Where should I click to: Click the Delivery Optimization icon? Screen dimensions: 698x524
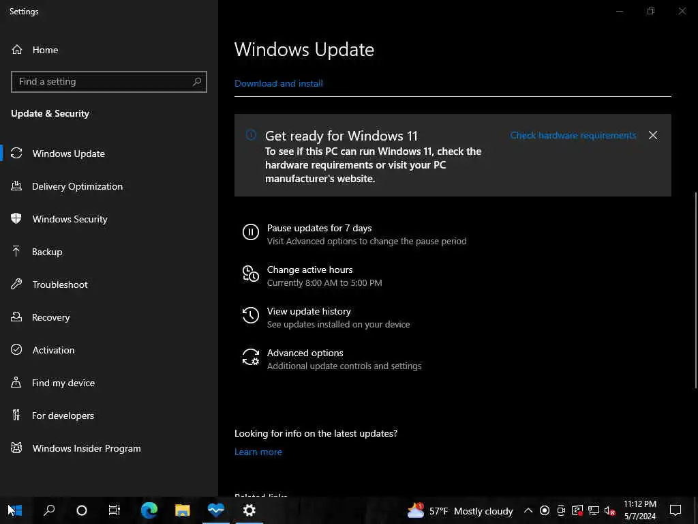(x=16, y=186)
